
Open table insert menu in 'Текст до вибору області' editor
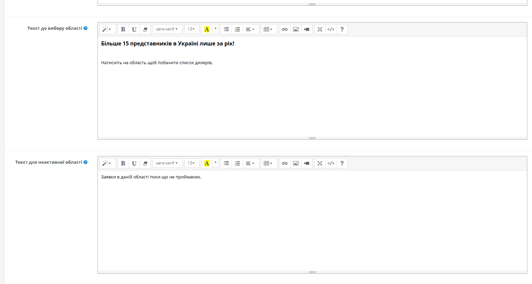[269, 29]
